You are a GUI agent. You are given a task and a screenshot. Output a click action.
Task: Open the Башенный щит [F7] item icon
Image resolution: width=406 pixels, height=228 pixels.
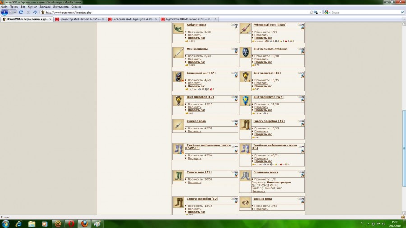(x=178, y=77)
